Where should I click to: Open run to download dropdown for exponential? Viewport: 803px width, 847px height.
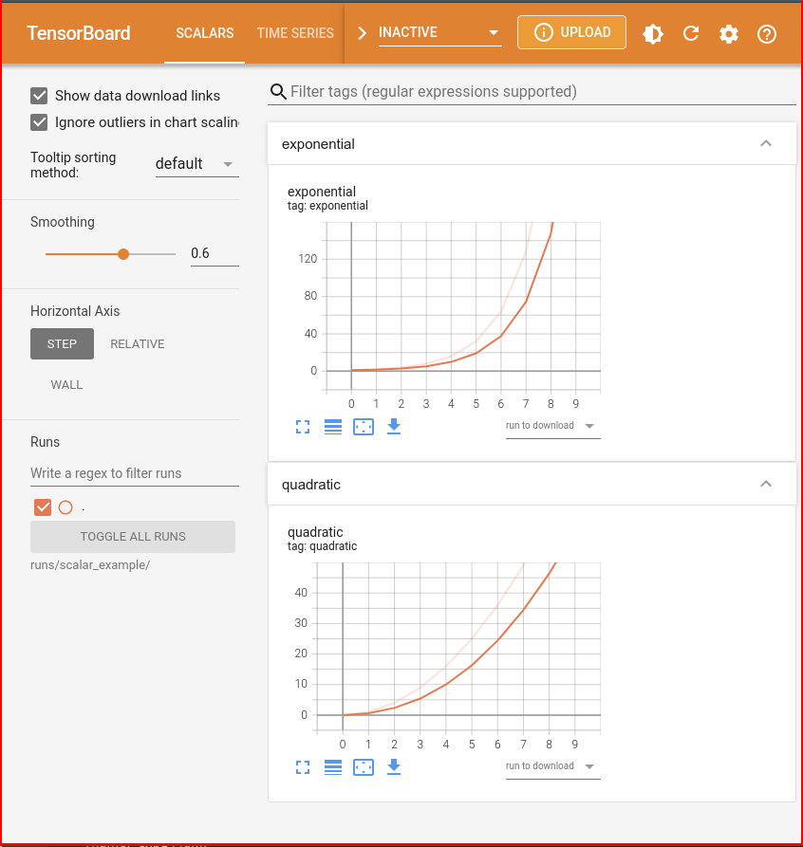tap(552, 426)
